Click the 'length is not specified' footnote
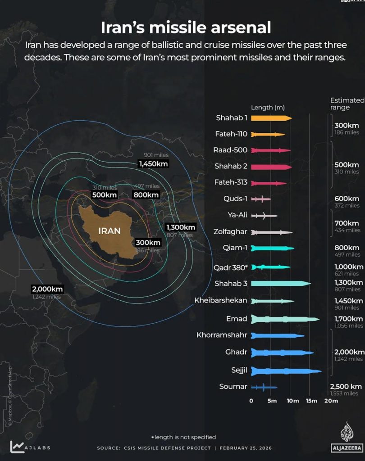 coord(184,437)
